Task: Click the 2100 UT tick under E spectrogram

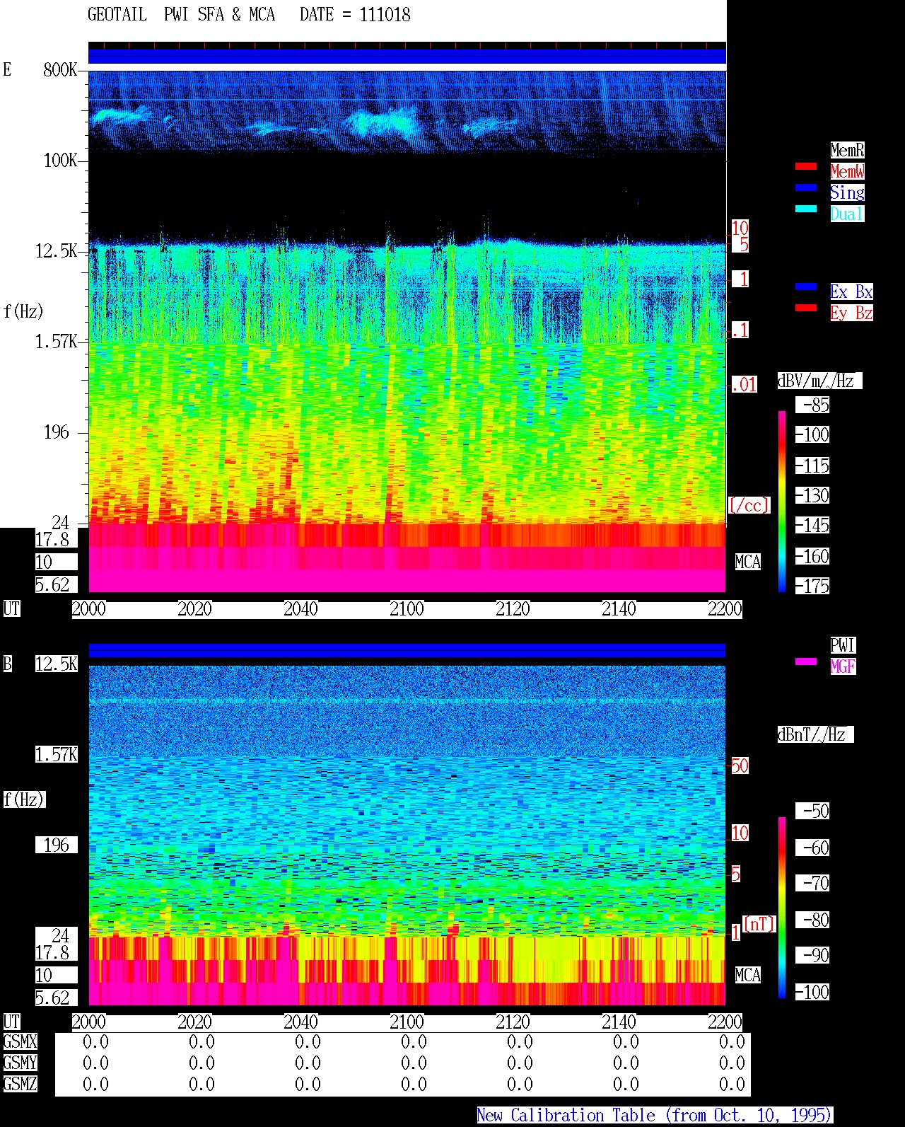Action: pos(407,609)
